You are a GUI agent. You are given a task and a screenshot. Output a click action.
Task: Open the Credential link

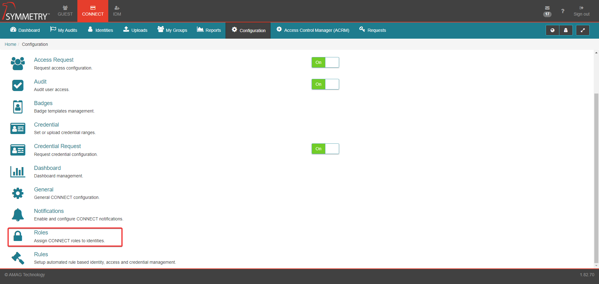point(46,125)
